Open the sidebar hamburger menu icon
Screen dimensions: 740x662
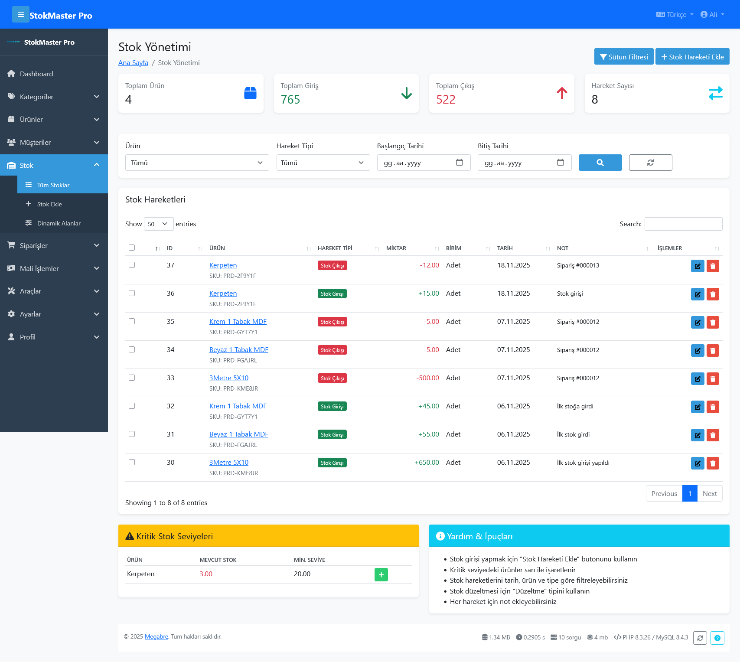point(21,14)
